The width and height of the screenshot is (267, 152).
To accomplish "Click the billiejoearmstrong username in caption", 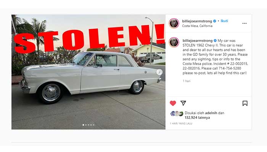I will click(198, 41).
